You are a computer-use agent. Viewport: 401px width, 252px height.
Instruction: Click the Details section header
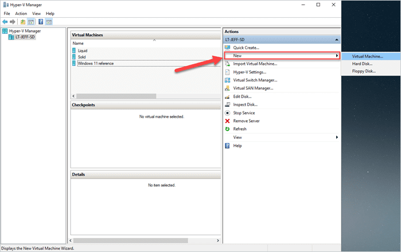146,175
